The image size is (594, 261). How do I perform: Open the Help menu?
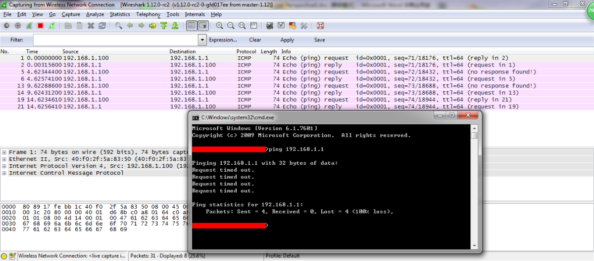(216, 14)
